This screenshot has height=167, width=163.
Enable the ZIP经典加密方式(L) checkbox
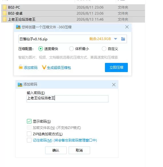point(29,134)
